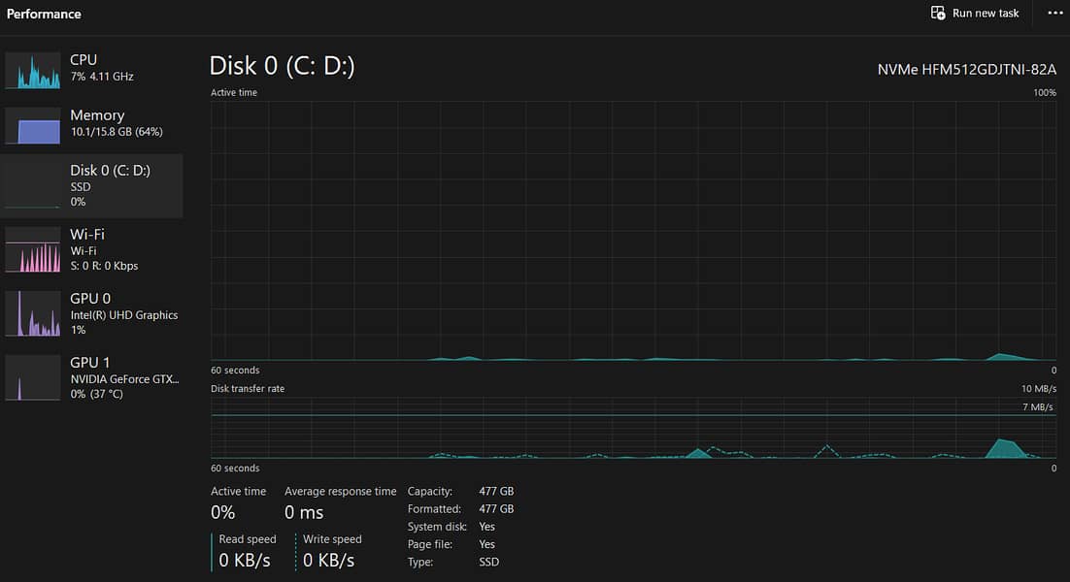
Task: Open the three-dot more options menu
Action: tap(1054, 13)
